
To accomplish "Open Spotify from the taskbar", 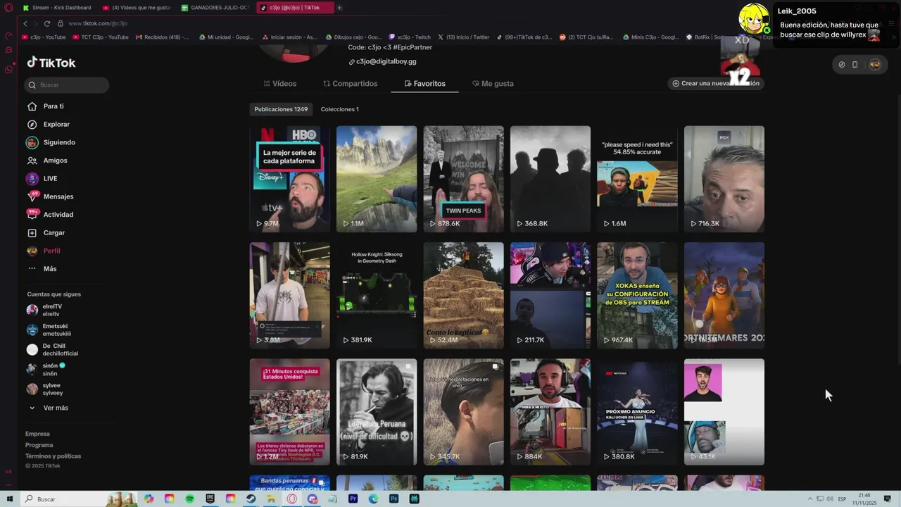I will coord(190,499).
